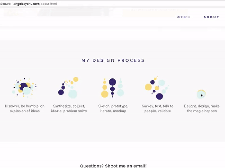Screen dimensions: 225x168
Task: Click the faded Download Resume button
Action: pos(155,10)
